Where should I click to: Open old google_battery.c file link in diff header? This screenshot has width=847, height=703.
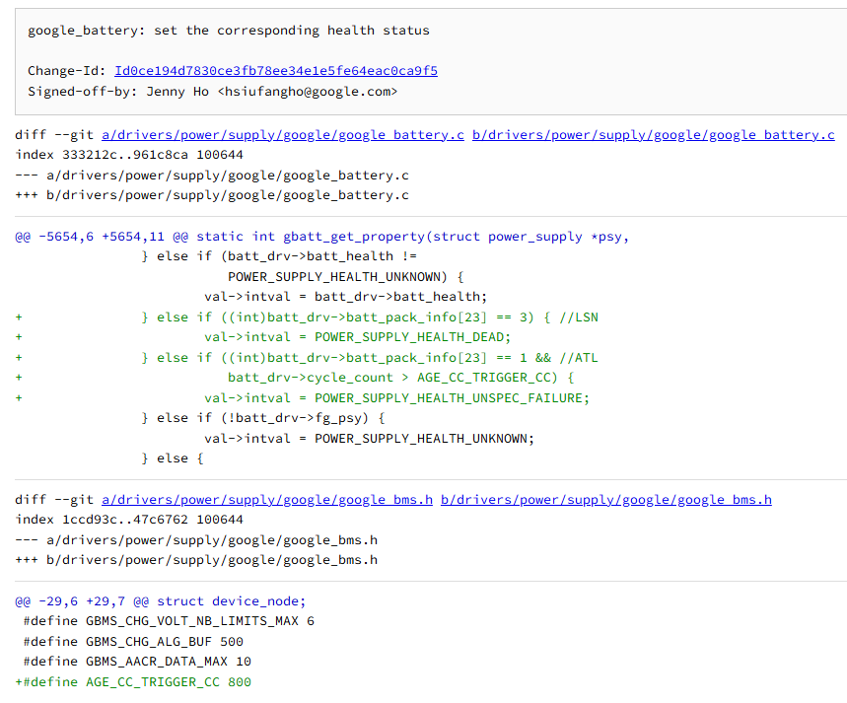tap(282, 135)
